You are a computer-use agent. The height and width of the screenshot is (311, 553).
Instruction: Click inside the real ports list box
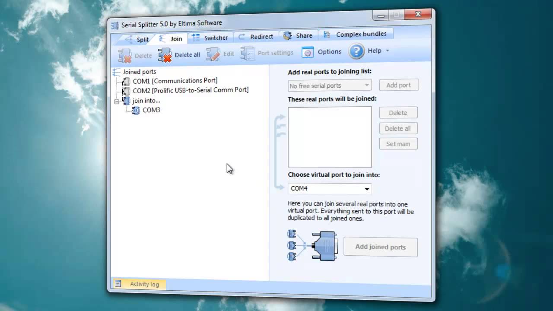point(330,137)
